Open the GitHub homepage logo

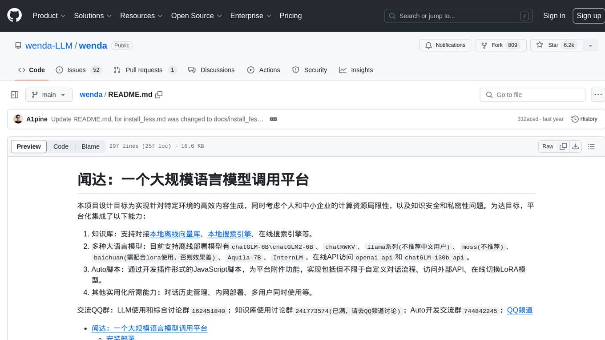coord(14,16)
